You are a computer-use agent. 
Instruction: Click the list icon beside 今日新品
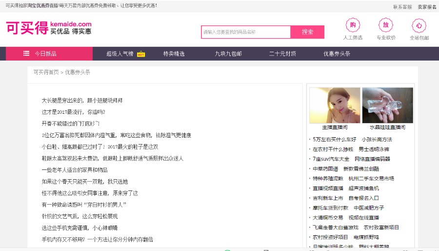26,53
